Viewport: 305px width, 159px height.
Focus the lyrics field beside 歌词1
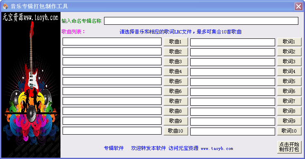232,42
